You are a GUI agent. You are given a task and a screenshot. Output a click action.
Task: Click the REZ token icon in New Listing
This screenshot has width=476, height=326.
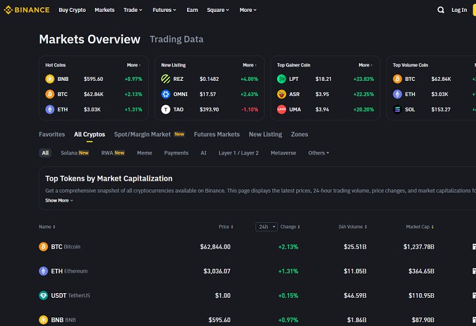165,79
